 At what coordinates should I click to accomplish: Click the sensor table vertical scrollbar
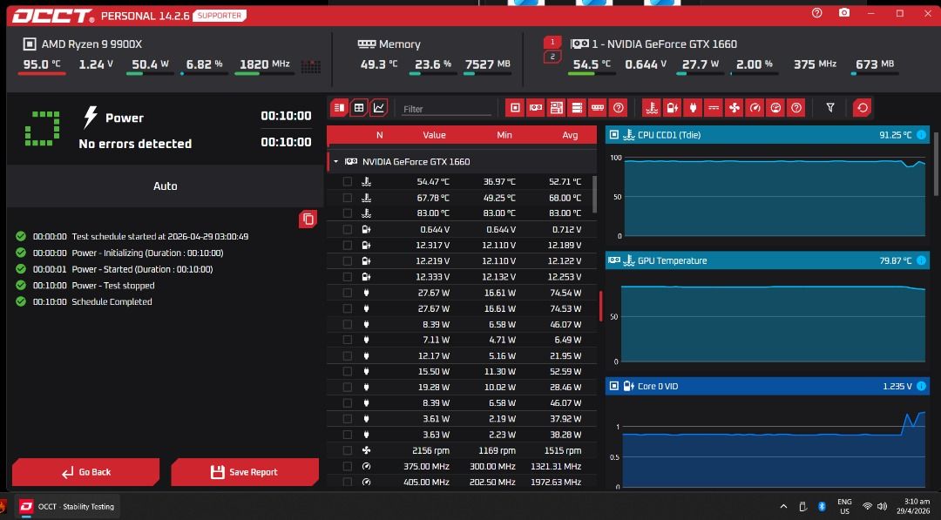(595, 193)
